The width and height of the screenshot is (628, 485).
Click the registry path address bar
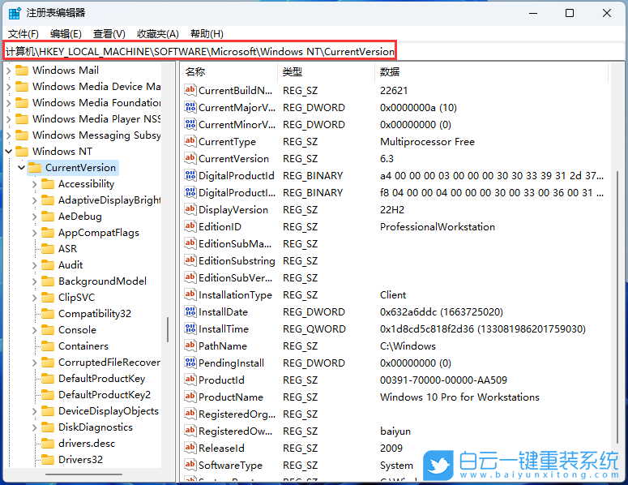click(200, 51)
